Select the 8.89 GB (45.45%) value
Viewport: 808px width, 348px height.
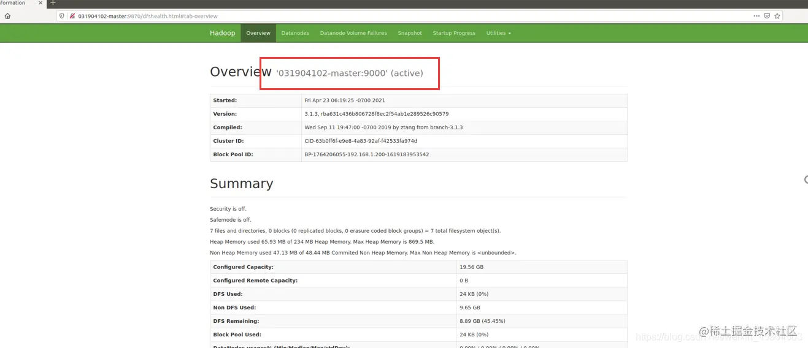[x=482, y=321]
